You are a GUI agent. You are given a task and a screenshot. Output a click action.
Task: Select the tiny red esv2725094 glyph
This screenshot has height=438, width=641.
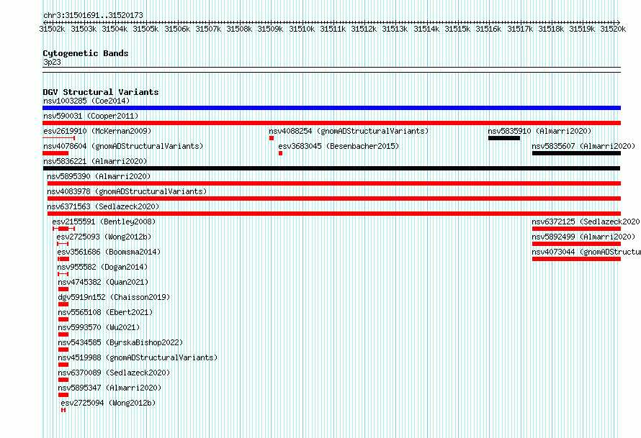tap(63, 410)
